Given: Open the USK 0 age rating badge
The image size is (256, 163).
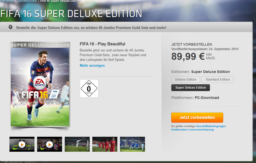Looking at the screenshot, I should 89,88.
